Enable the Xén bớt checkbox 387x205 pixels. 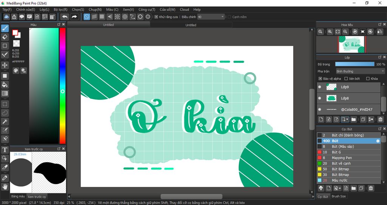point(346,79)
